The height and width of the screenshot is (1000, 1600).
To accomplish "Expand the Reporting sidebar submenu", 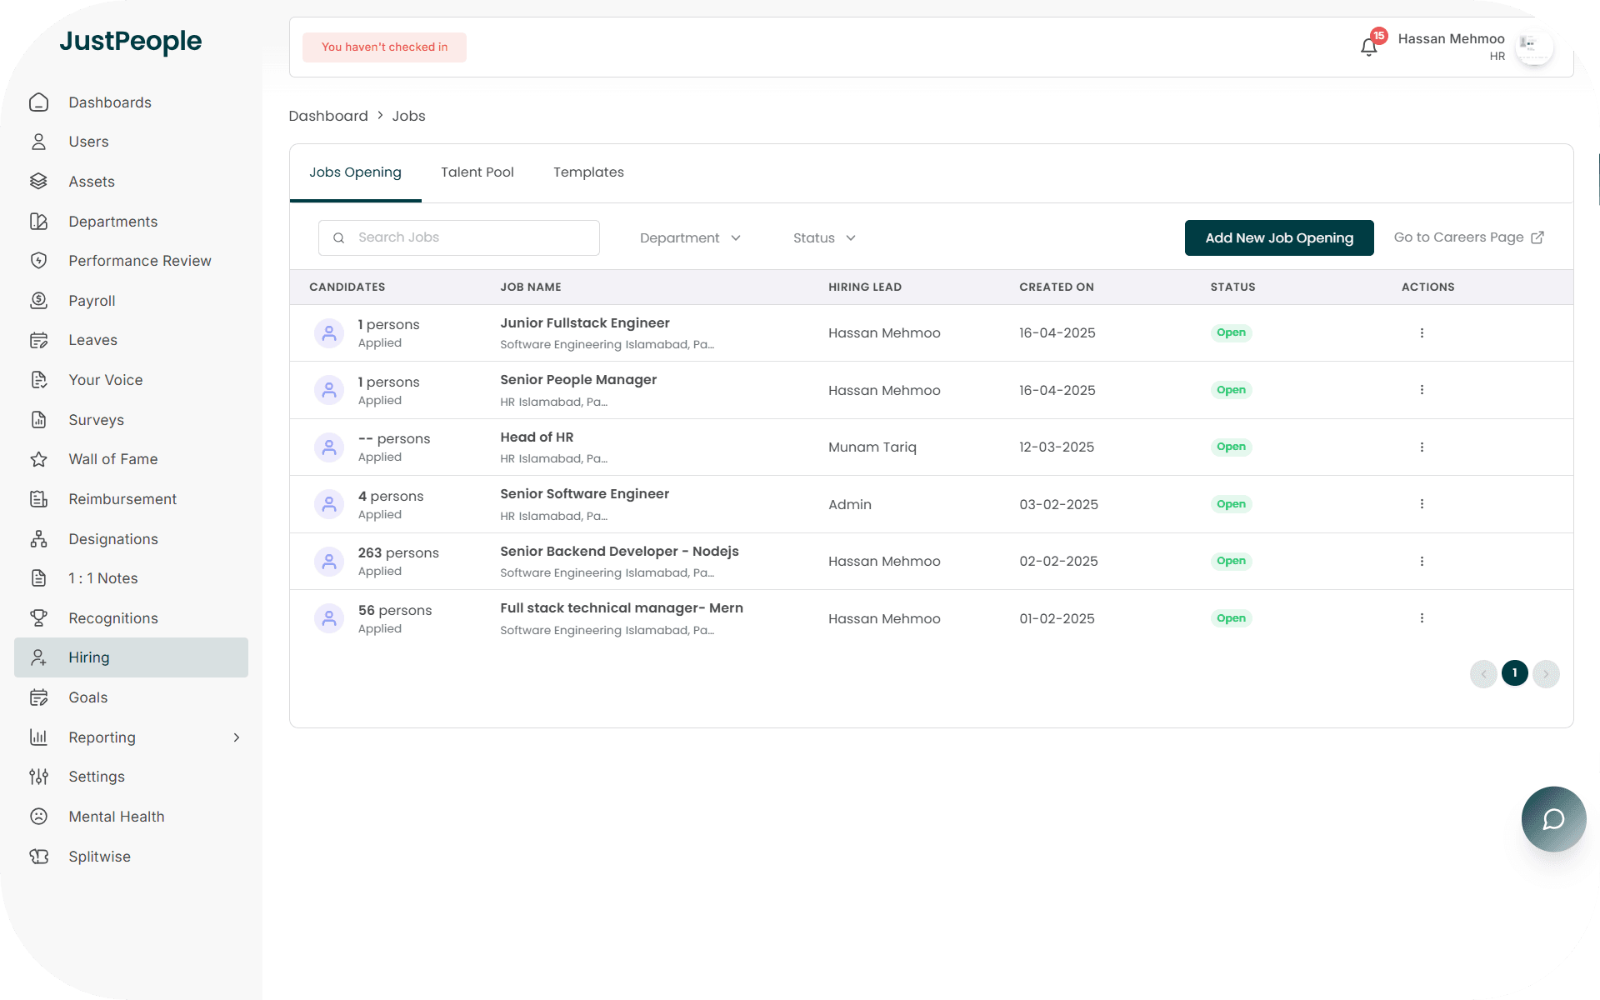I will coord(237,737).
